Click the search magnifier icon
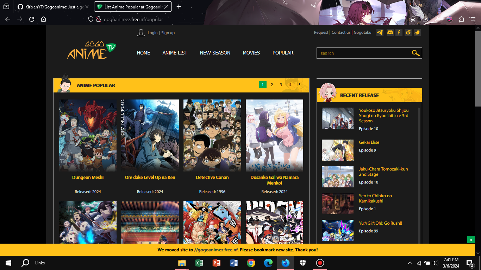 (x=416, y=53)
